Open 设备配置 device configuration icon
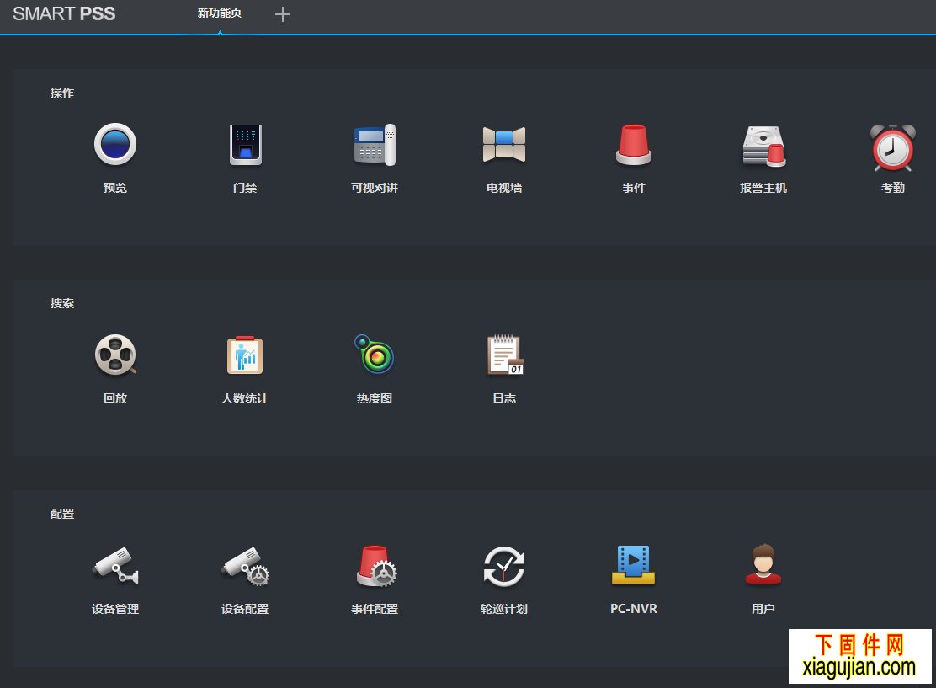This screenshot has height=688, width=936. click(245, 566)
